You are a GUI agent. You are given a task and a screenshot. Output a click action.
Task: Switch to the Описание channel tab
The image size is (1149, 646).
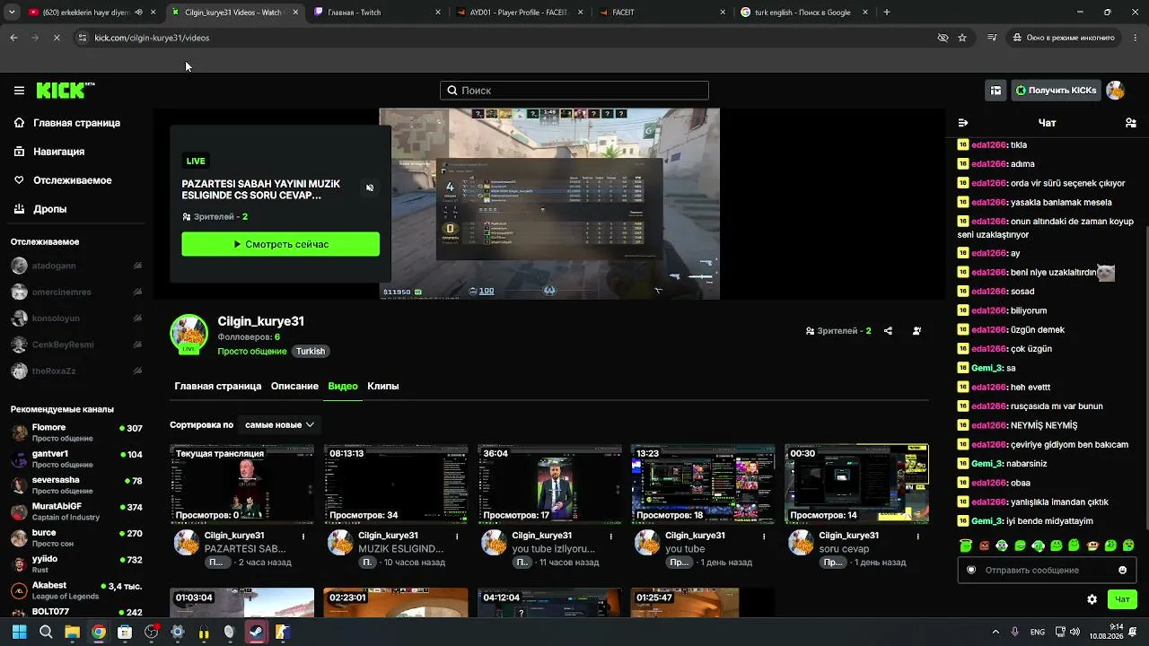tap(294, 386)
